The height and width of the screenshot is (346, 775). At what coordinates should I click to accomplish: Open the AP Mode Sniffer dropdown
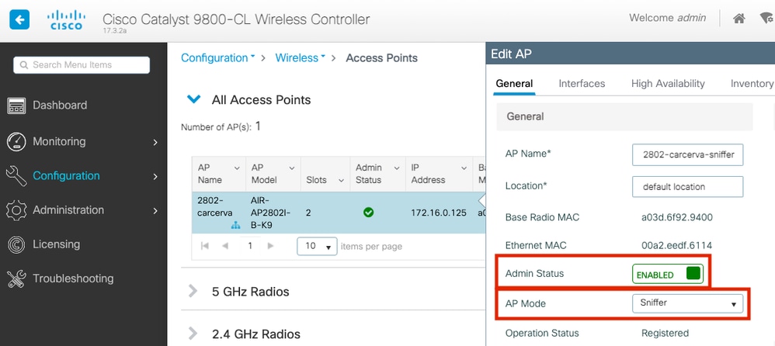coord(687,303)
